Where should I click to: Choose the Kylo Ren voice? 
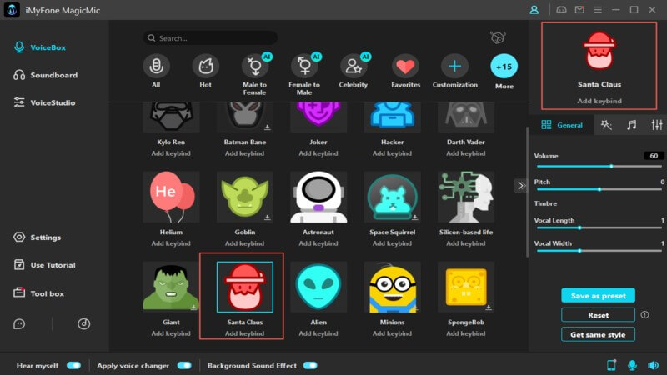point(171,117)
